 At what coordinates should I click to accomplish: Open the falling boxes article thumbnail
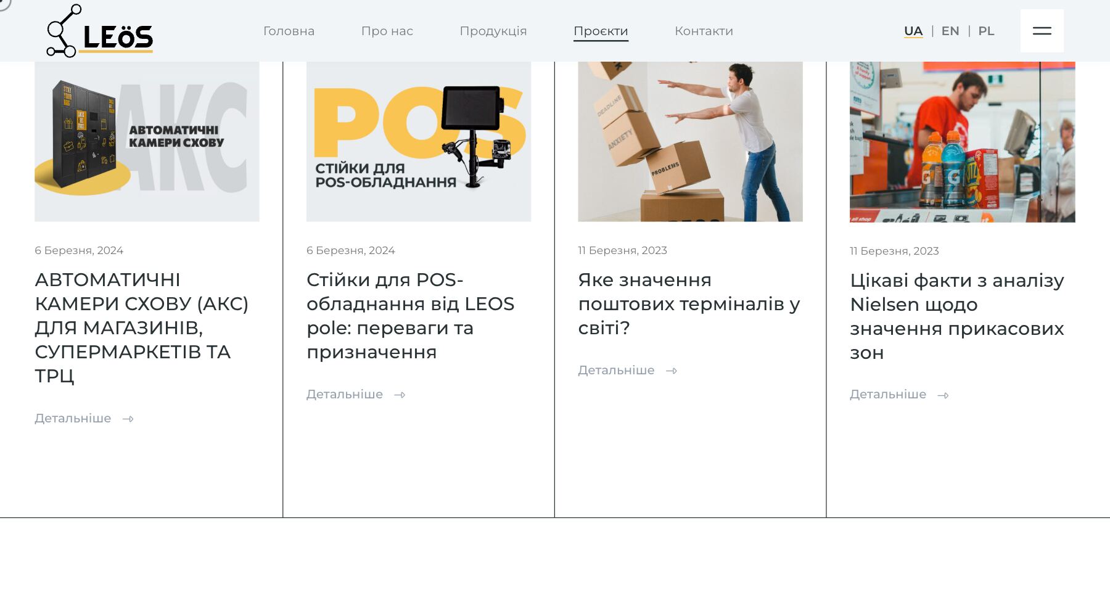click(690, 142)
